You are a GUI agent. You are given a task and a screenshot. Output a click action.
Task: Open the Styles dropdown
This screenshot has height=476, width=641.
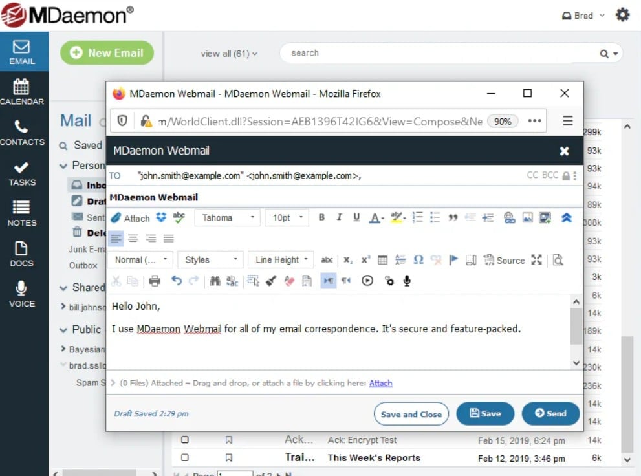(210, 260)
